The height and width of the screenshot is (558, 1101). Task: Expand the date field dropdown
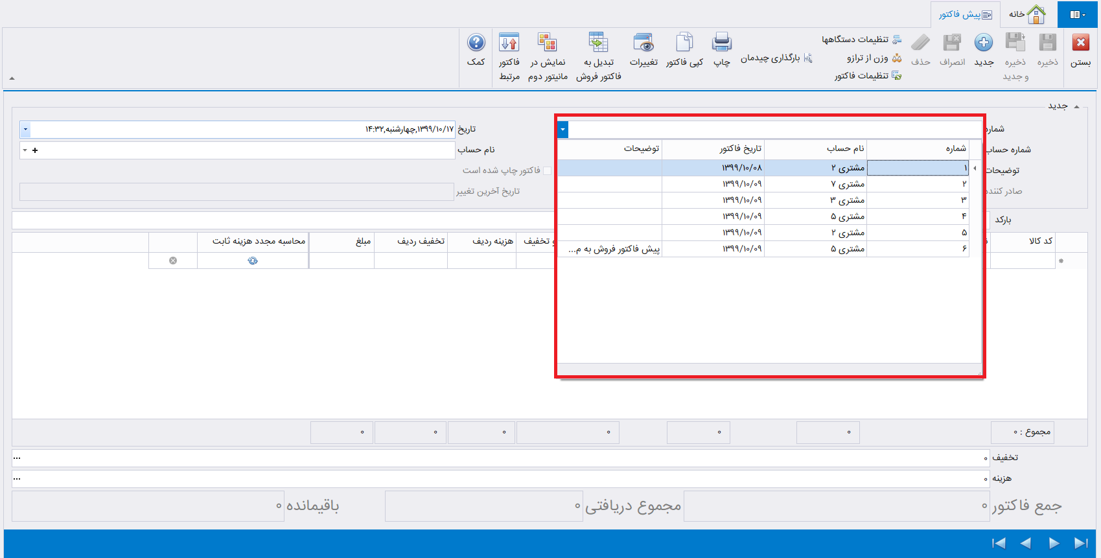(x=25, y=129)
